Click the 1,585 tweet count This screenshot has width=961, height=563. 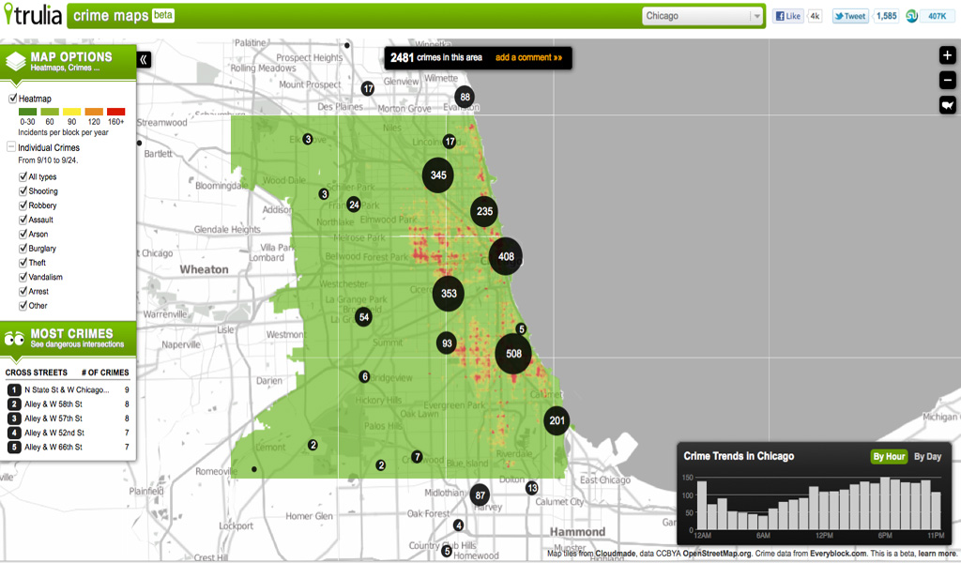click(x=886, y=17)
